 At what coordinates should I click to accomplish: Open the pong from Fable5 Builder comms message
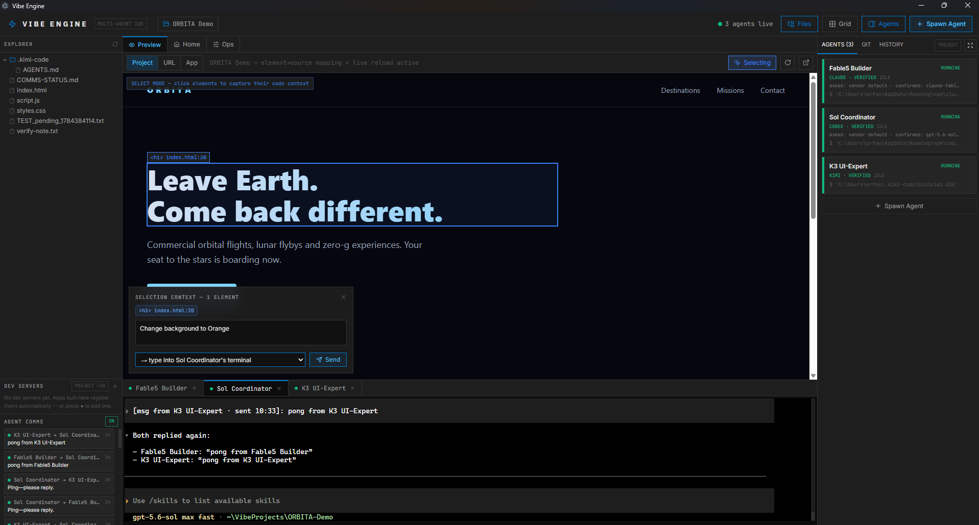coord(59,461)
